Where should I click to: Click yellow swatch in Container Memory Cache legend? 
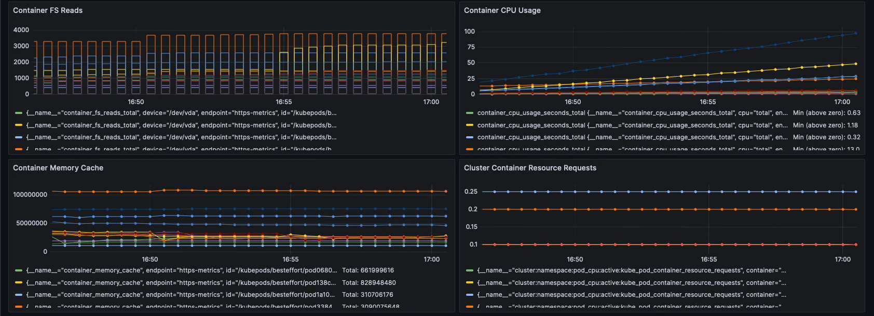(x=19, y=283)
